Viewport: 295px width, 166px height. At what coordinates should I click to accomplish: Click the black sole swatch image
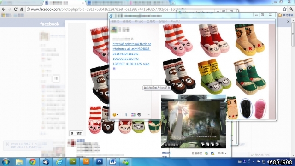(x=246, y=108)
